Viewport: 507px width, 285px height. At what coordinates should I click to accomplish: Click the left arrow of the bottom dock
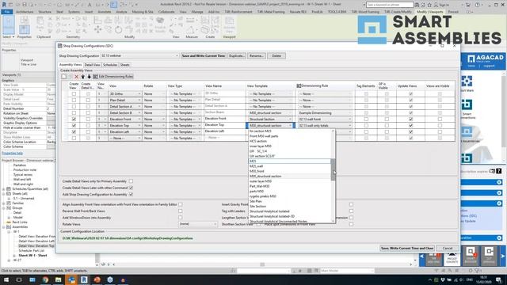click(x=421, y=256)
